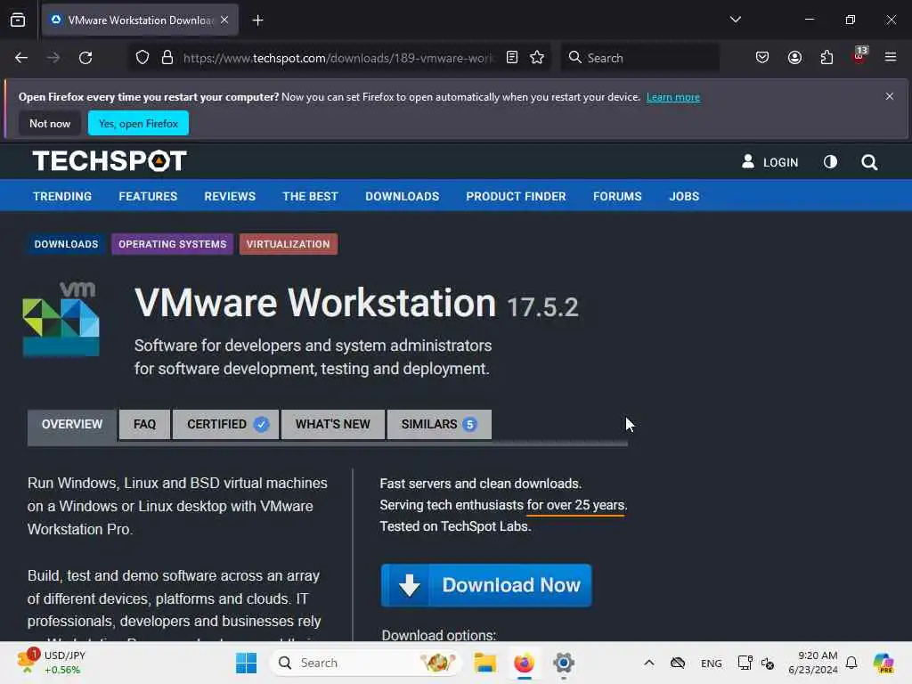Click the VMware Workstation product logo

click(x=61, y=320)
